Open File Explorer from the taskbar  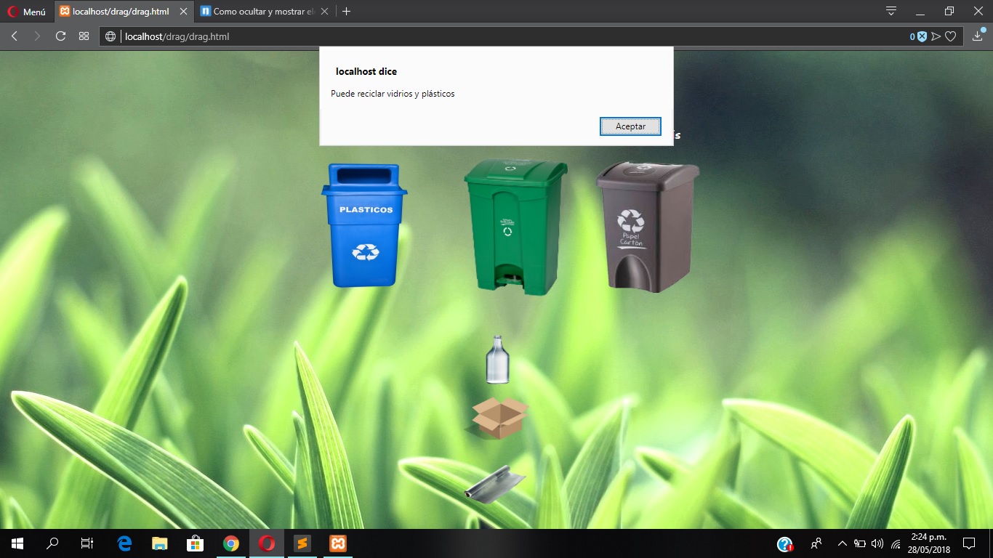click(160, 543)
